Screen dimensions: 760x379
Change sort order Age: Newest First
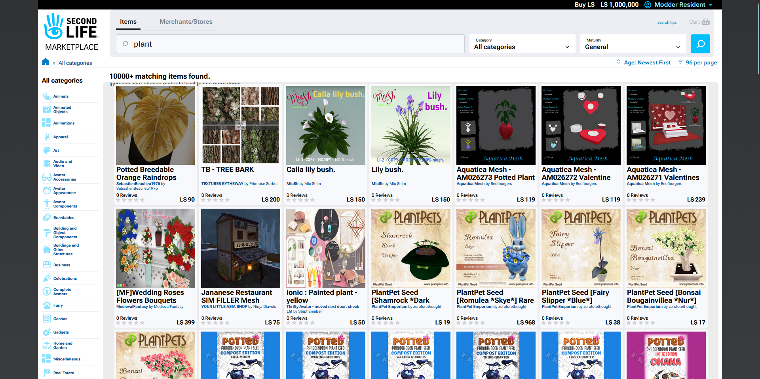(x=647, y=62)
